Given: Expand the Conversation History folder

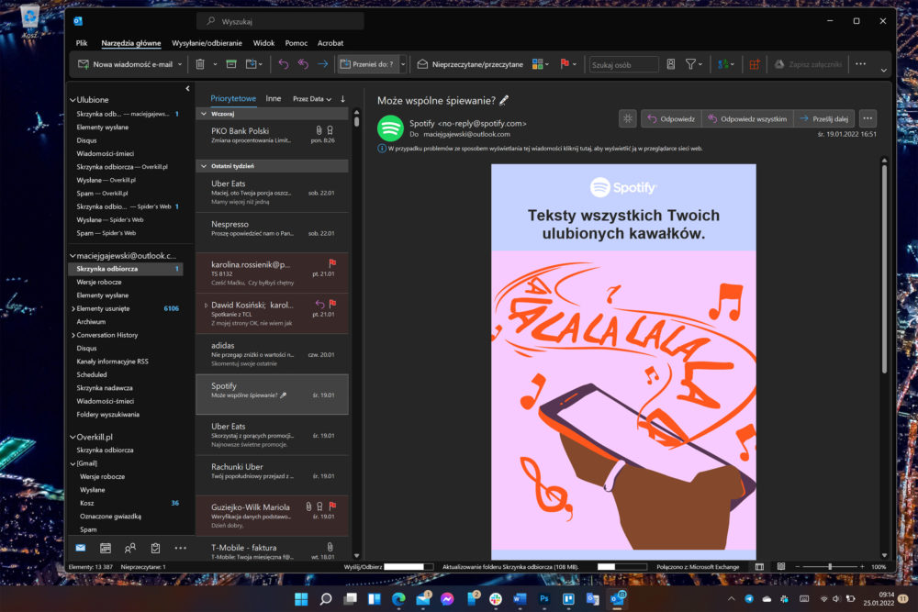Looking at the screenshot, I should pos(73,335).
